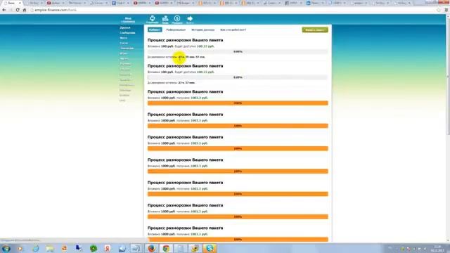The width and height of the screenshot is (450, 253).
Task: Open the bank icon in the site header
Action: click(x=165, y=19)
